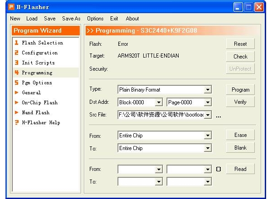Click the Check button
This screenshot has width=272, height=199.
tap(240, 57)
